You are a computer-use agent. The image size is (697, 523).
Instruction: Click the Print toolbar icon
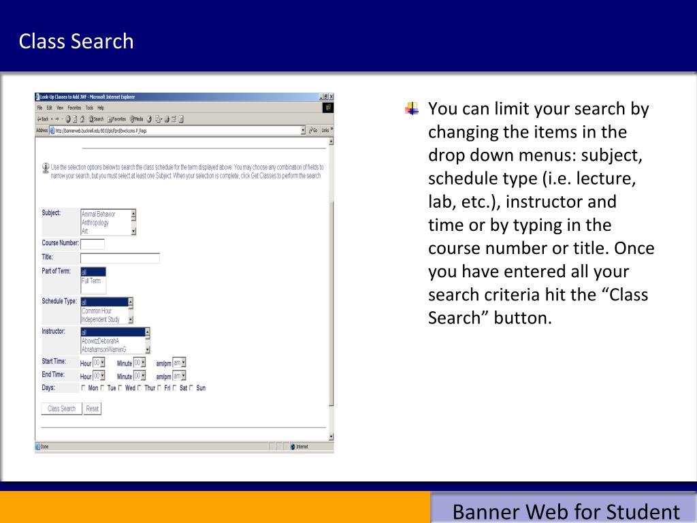point(167,118)
